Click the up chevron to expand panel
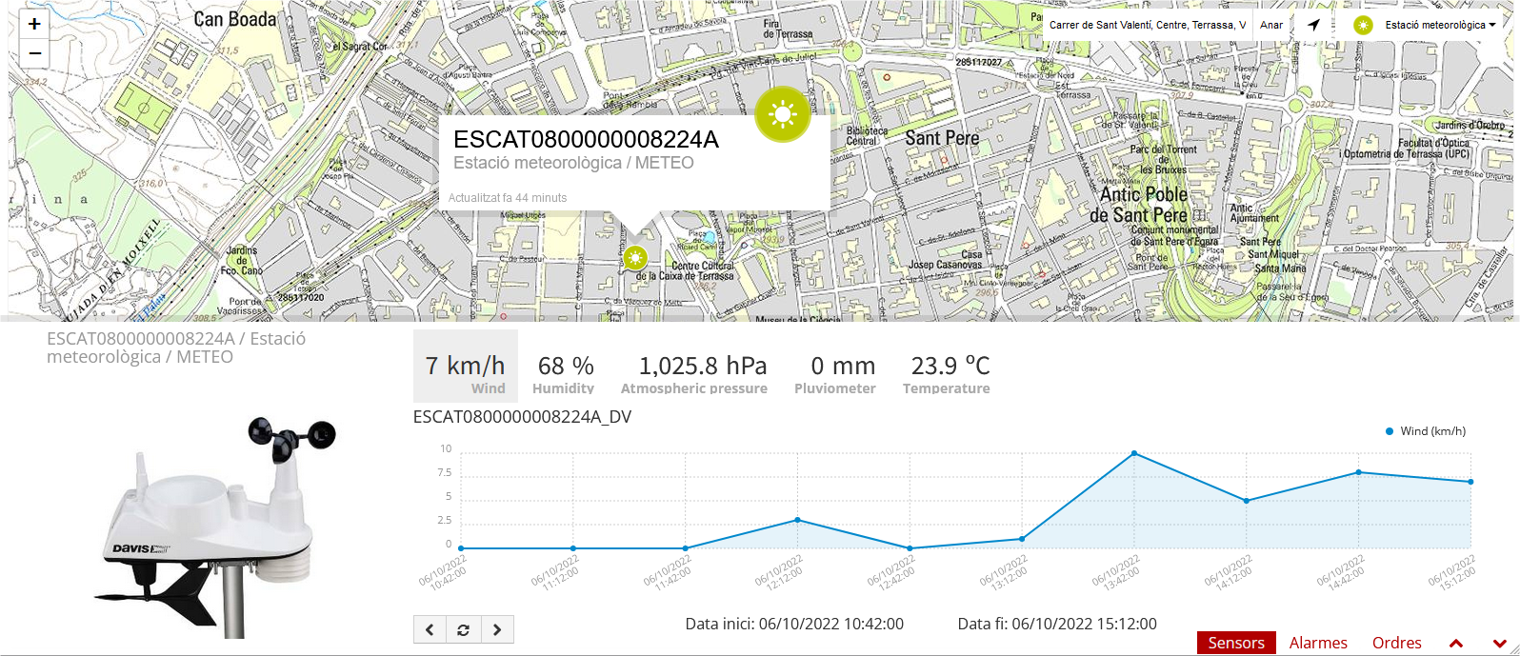Image resolution: width=1520 pixels, height=656 pixels. (x=1455, y=644)
